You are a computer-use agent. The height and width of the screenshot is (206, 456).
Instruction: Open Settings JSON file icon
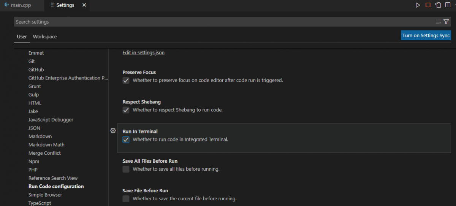pos(438,5)
